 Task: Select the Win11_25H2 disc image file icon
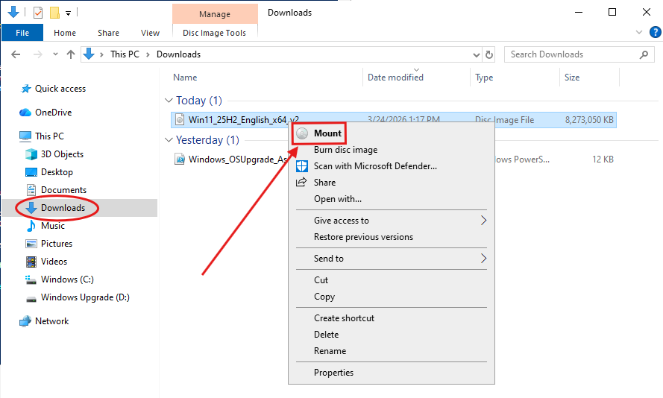(x=179, y=119)
